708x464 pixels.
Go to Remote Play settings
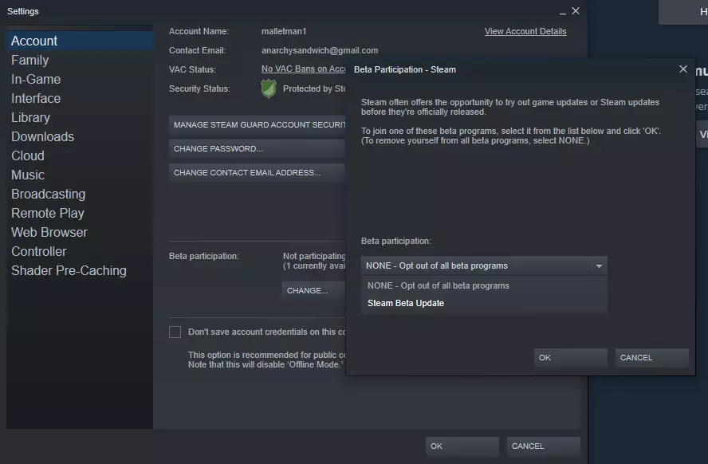tap(80, 213)
